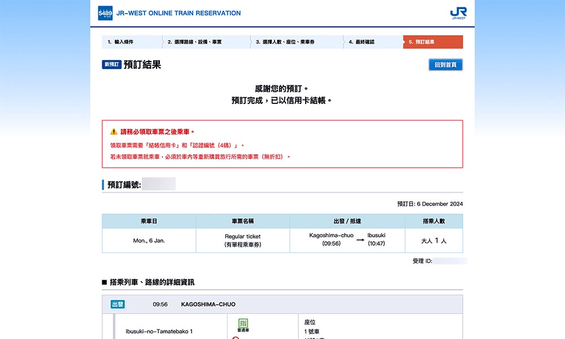Select step 5 預訂結果 tab
The image size is (565, 339).
433,42
